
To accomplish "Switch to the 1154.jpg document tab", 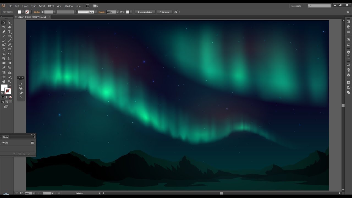I will click(30, 17).
